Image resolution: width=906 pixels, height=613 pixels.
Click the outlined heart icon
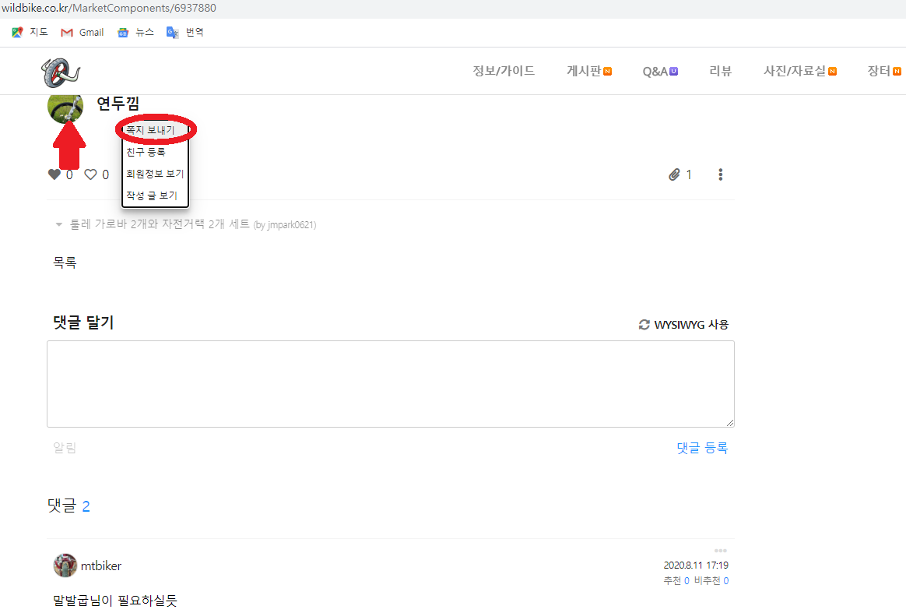[x=91, y=174]
